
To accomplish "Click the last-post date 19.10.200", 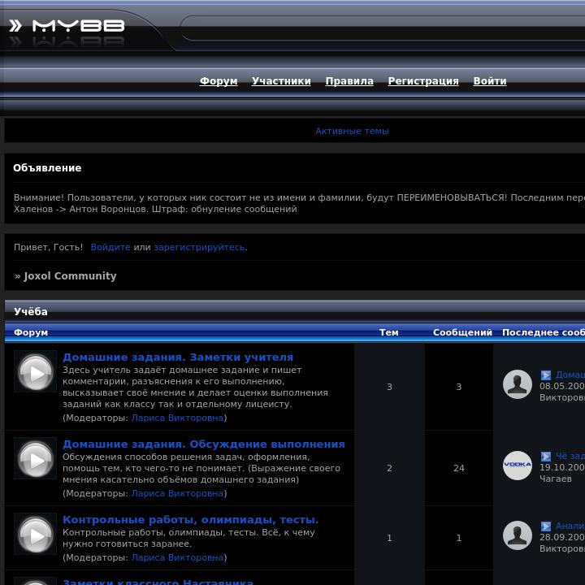I will [x=562, y=467].
